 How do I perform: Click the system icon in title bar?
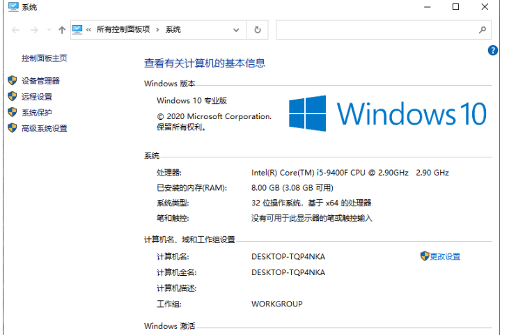click(13, 7)
